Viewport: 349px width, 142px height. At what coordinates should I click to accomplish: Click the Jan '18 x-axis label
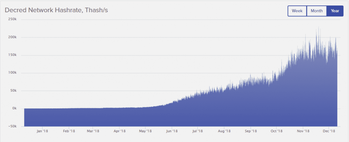click(x=42, y=131)
